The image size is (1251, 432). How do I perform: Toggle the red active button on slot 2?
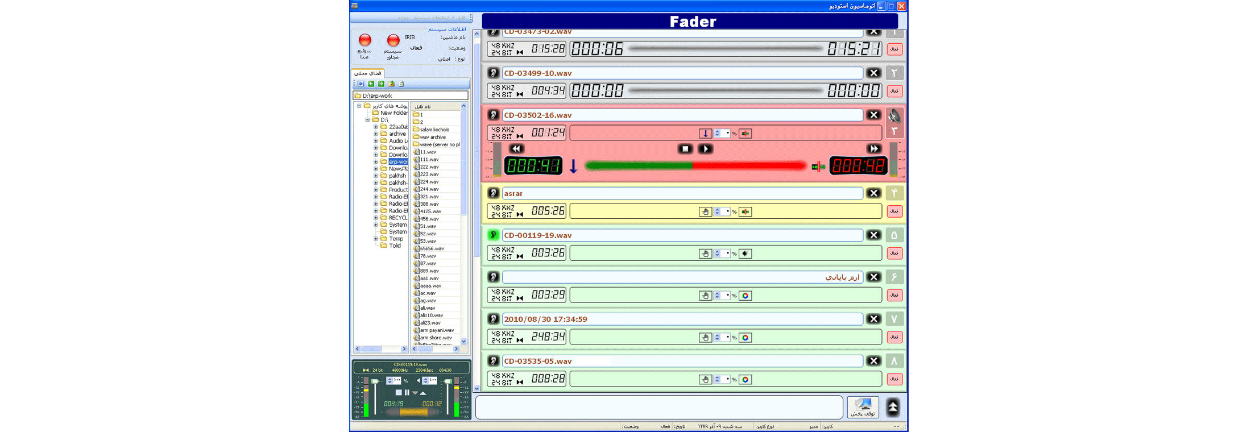point(894,91)
